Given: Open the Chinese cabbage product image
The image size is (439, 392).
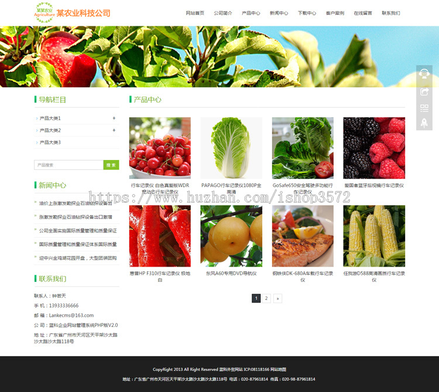Looking at the screenshot, I should 231,148.
